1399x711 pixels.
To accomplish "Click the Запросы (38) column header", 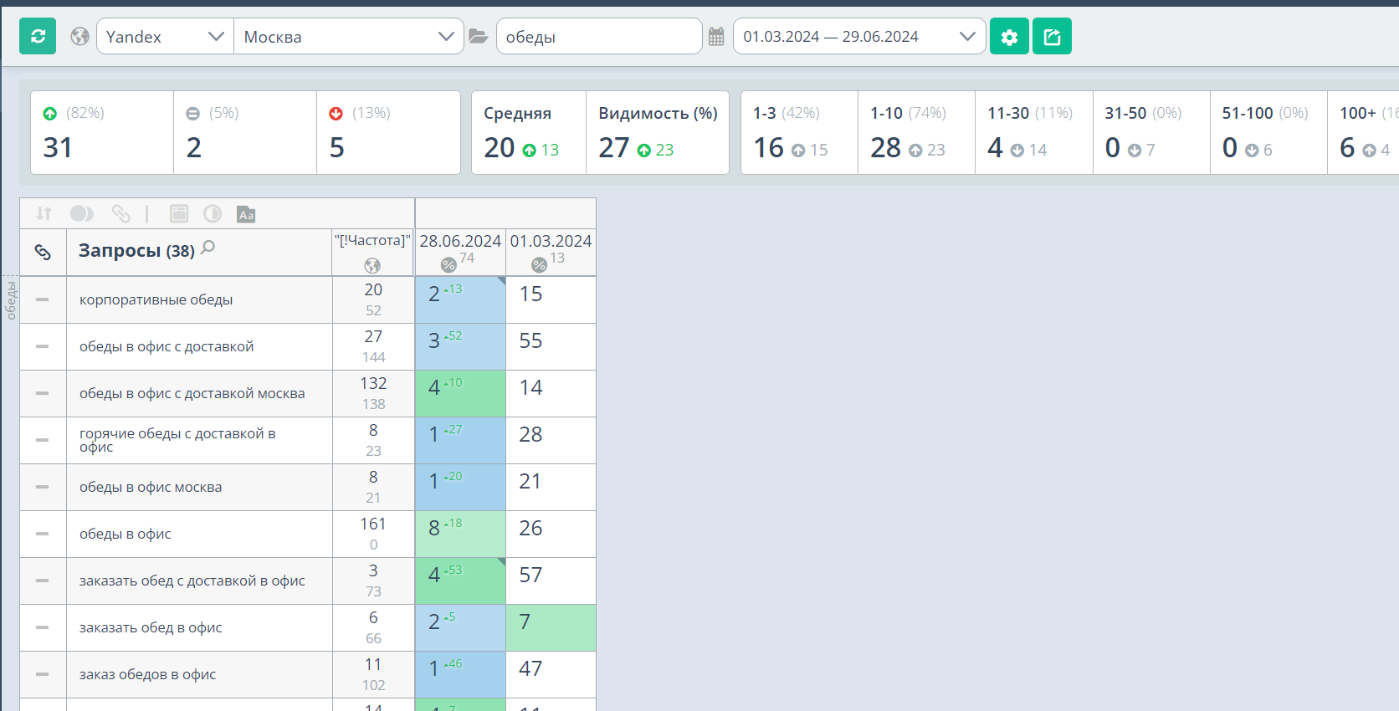I will pyautogui.click(x=136, y=251).
